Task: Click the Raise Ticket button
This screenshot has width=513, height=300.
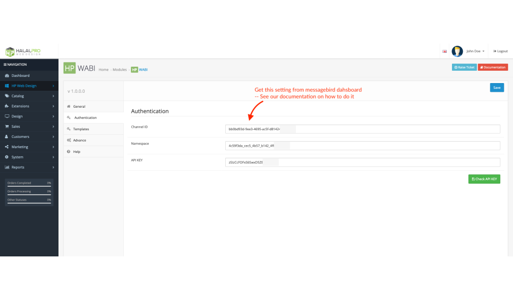Action: (x=464, y=67)
